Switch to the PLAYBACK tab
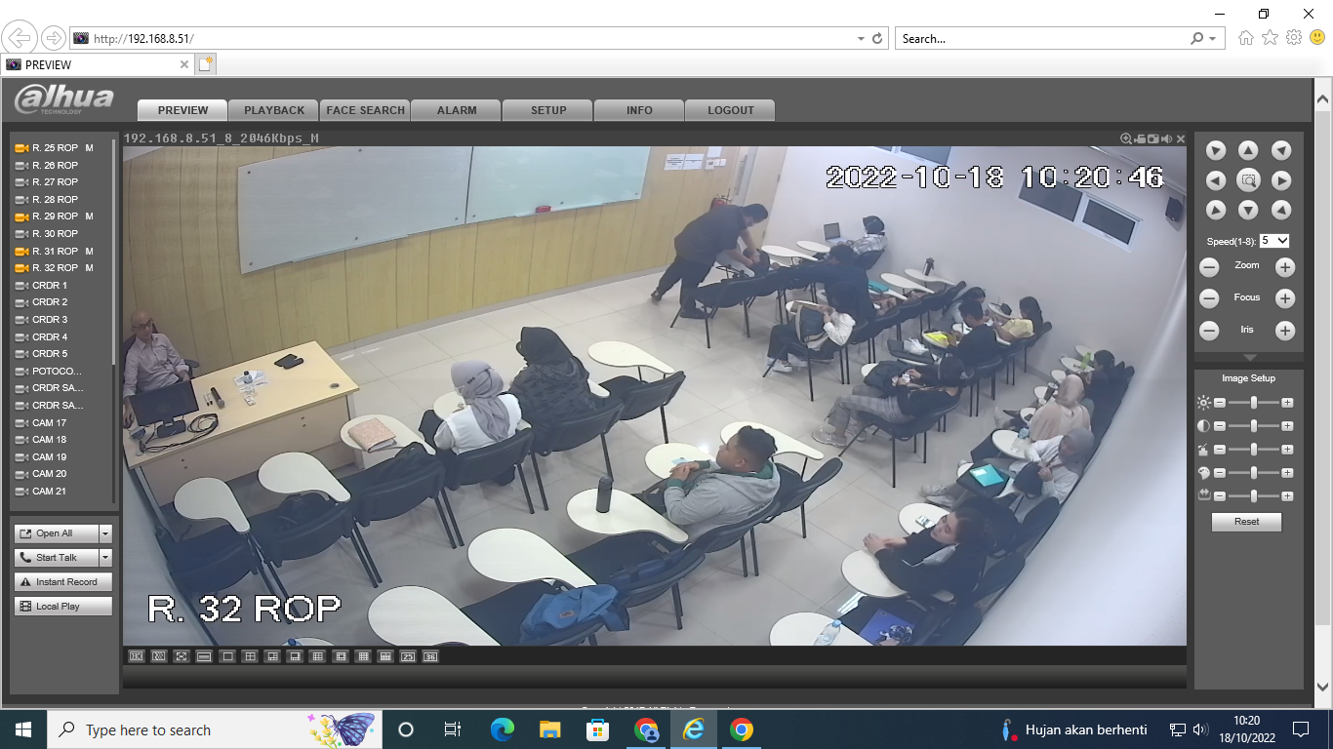1333x749 pixels. click(274, 110)
